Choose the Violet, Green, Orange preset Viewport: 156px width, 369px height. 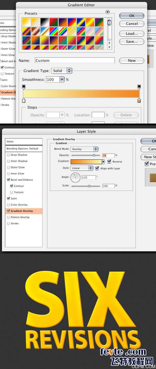(x=99, y=22)
